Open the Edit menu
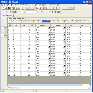The width and height of the screenshot is (93, 93). (x=8, y=5)
